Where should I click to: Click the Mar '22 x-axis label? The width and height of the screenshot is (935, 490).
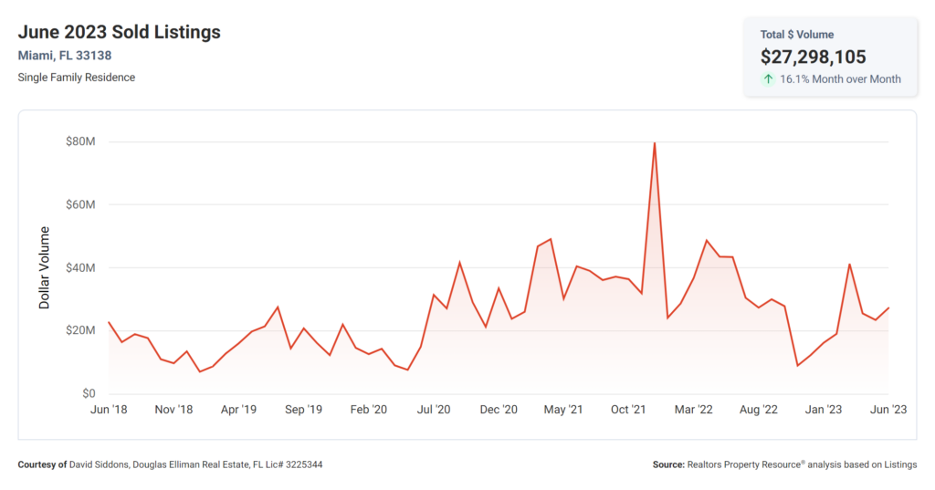[x=694, y=410]
